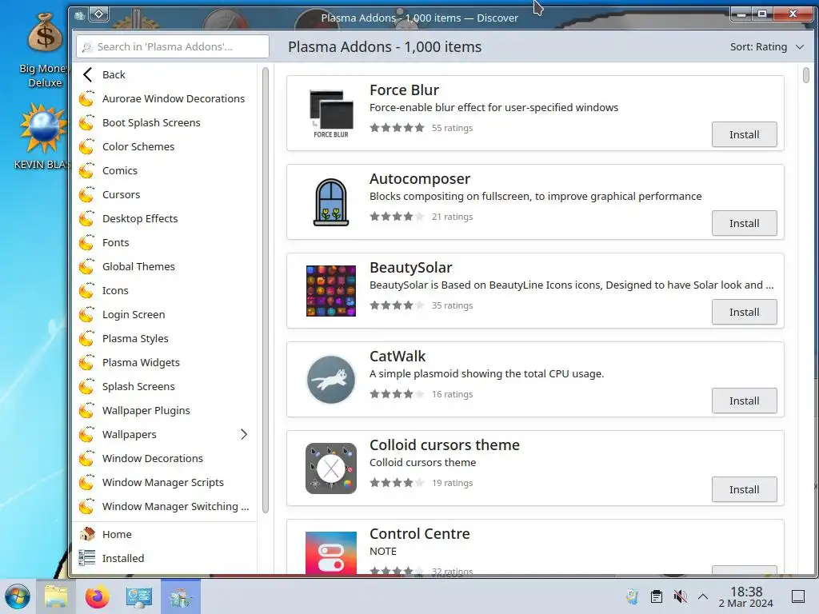Click the Force Blur app icon
This screenshot has height=614, width=819.
pyautogui.click(x=330, y=114)
